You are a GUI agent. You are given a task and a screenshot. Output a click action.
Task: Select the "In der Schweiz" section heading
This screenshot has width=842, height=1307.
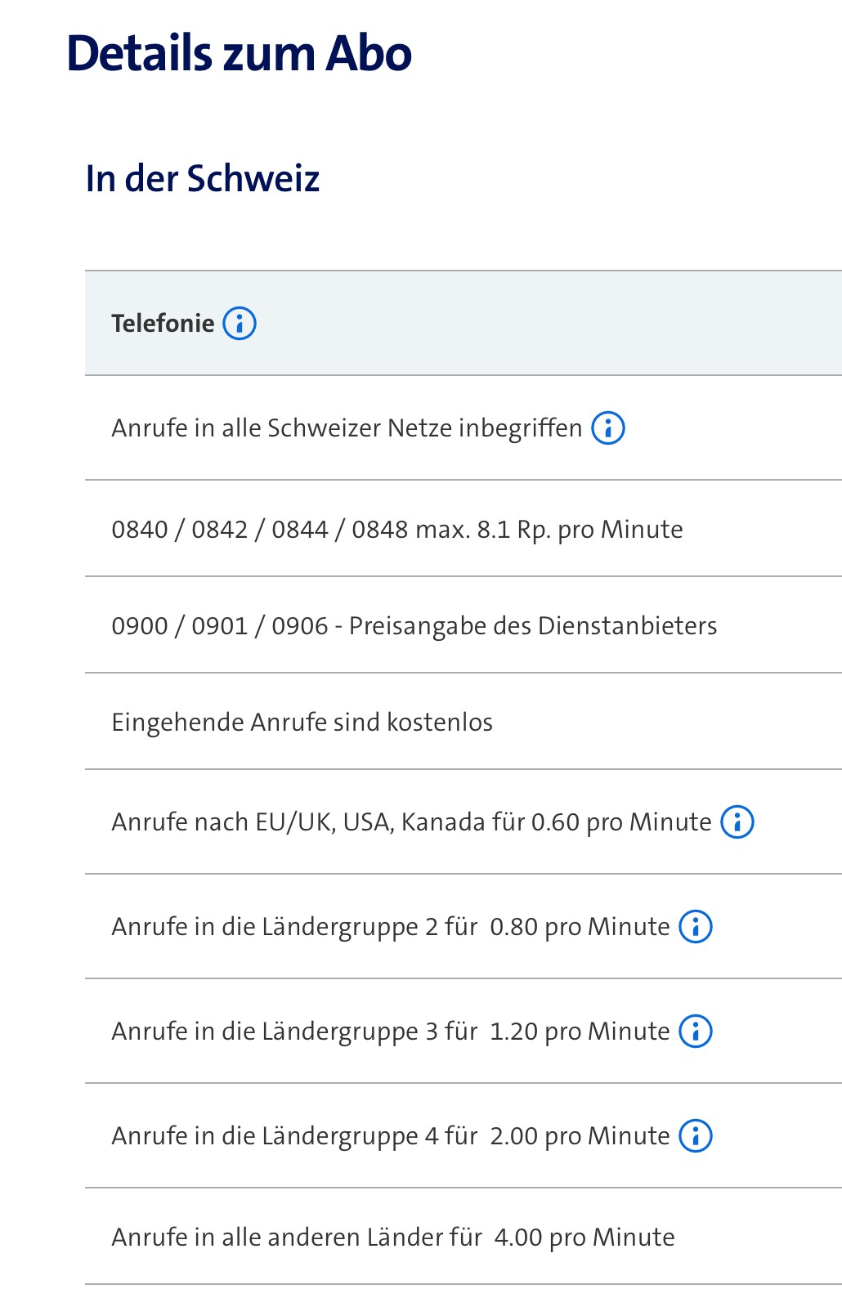point(202,179)
